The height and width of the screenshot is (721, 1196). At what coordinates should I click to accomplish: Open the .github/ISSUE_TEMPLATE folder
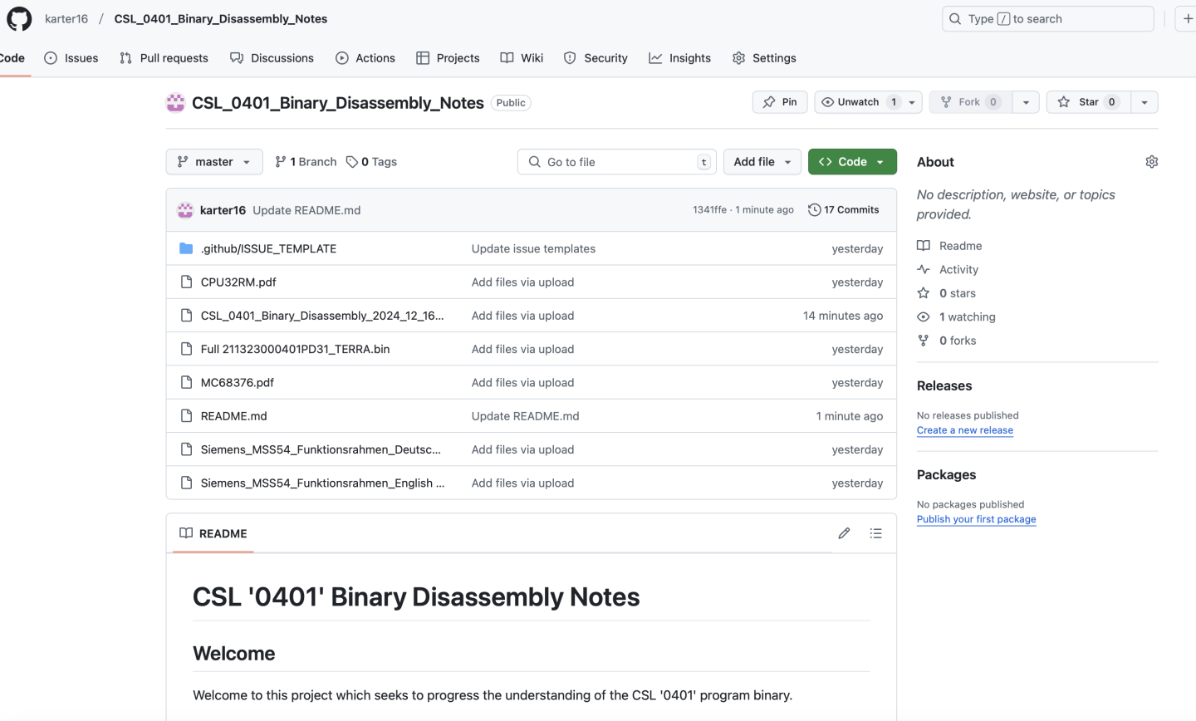[268, 248]
